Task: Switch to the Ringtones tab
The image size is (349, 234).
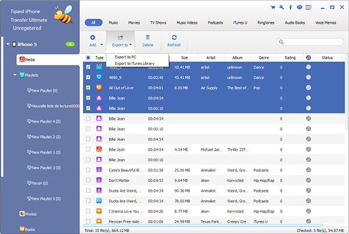Action: 266,23
